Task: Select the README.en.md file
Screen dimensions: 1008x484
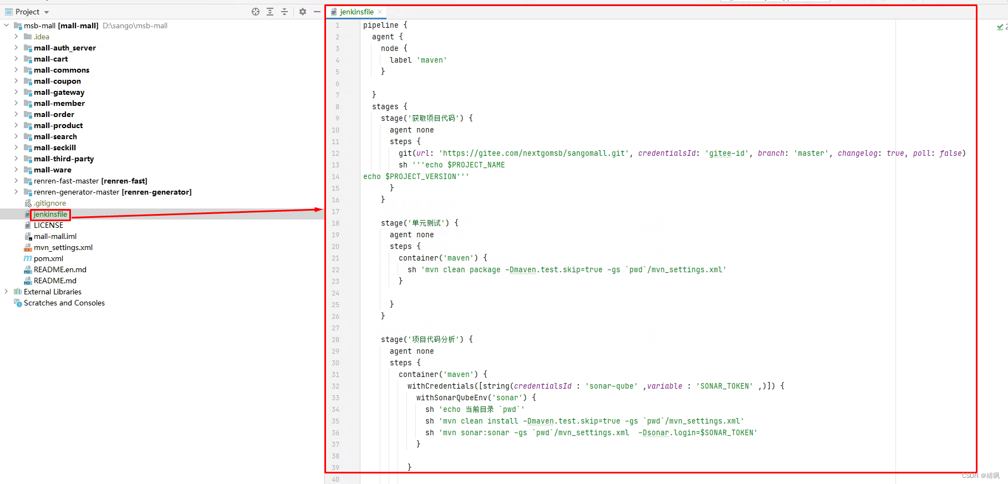Action: [x=60, y=269]
